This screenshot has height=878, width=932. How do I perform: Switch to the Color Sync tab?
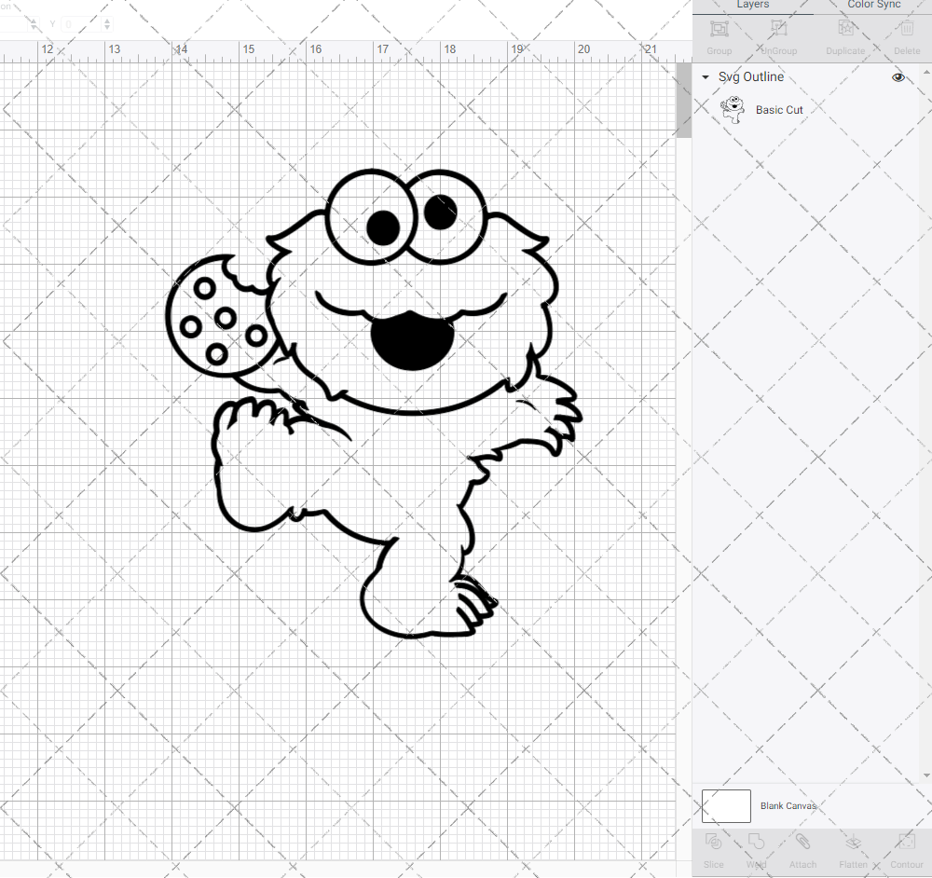pos(873,5)
